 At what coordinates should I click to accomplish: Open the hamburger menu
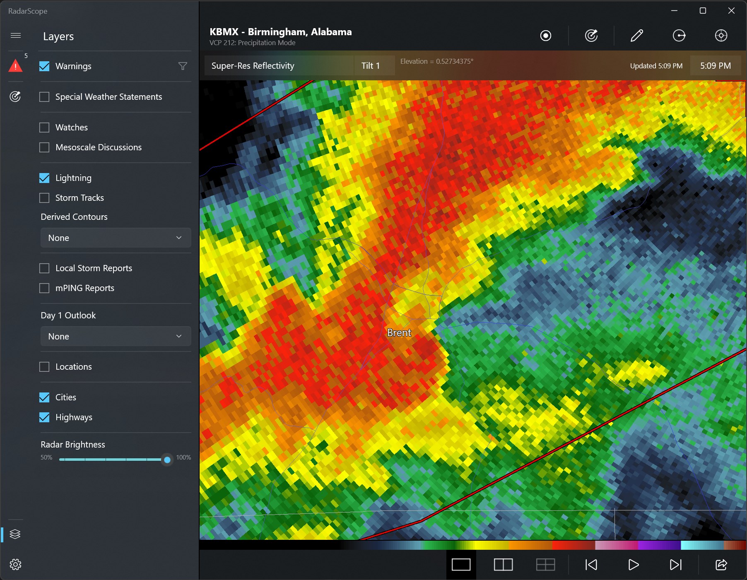click(x=16, y=36)
